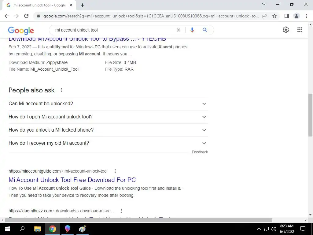Expand "How do I recover my old Mi account?"

pos(108,143)
